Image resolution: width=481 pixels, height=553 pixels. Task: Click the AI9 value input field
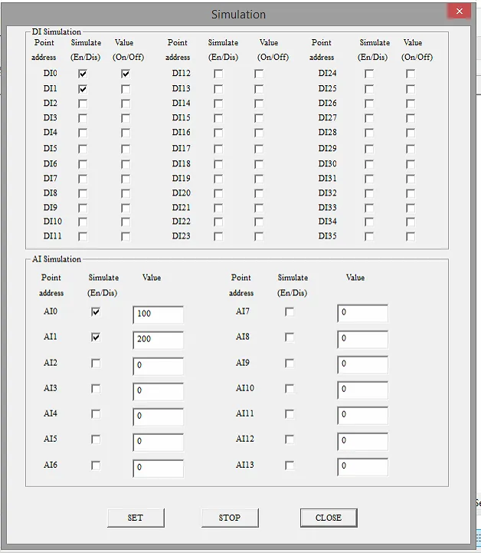click(363, 364)
